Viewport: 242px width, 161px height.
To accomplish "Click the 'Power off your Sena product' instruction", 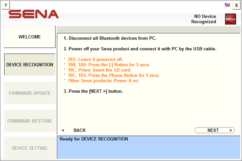I will (140, 49).
